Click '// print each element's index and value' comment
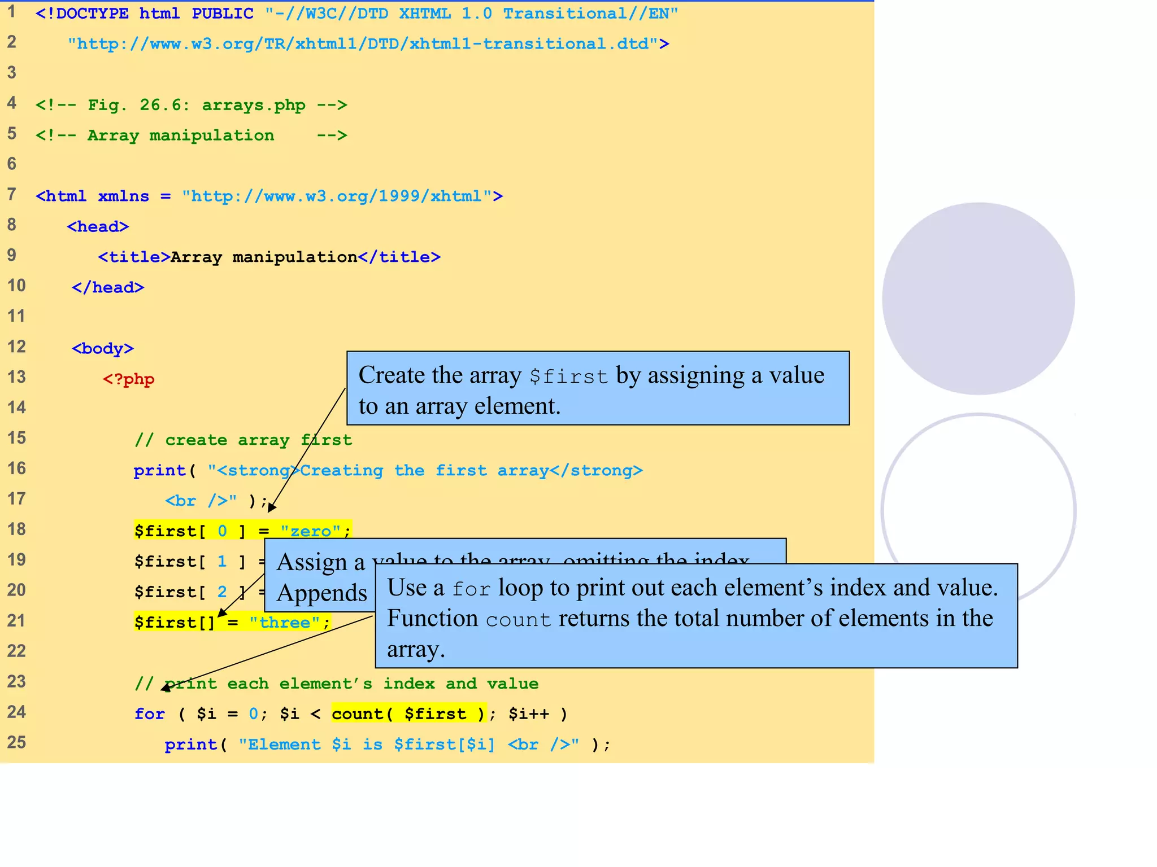The height and width of the screenshot is (867, 1157). (x=336, y=684)
